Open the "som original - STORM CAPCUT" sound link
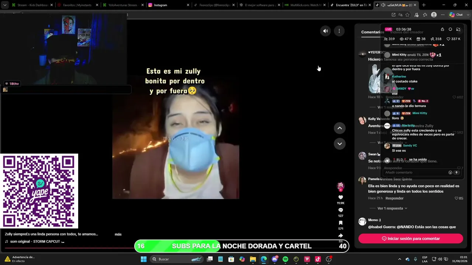Image resolution: width=472 pixels, height=265 pixels. pos(35,242)
